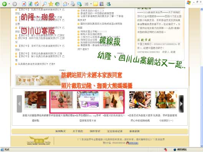
Task: Click the Stop loading page icon
Action: pyautogui.click(x=24, y=4)
